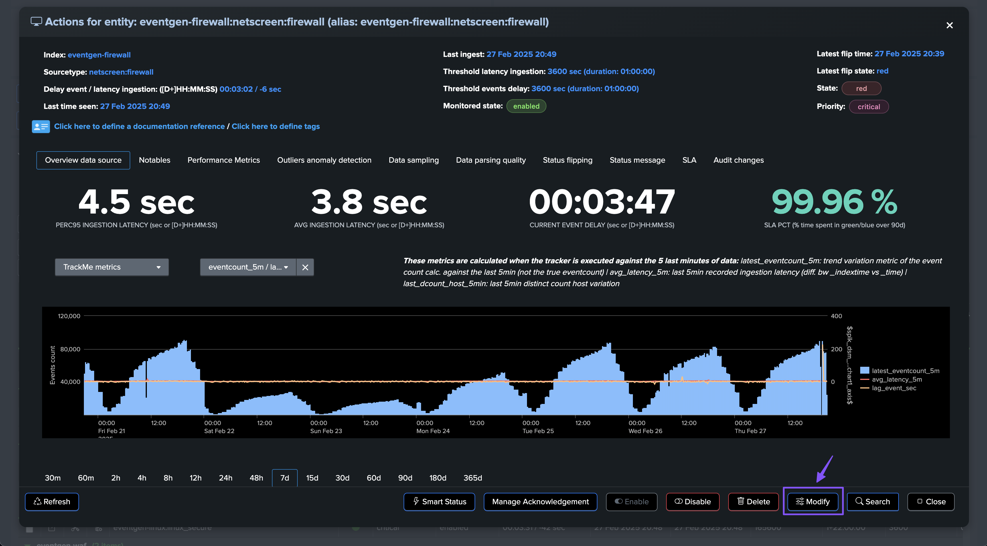
Task: Open the Status flipping tab
Action: (x=567, y=160)
